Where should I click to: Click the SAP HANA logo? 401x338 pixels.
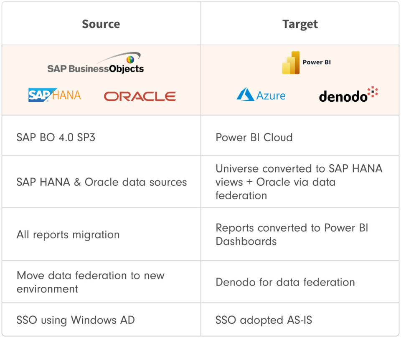pyautogui.click(x=54, y=95)
